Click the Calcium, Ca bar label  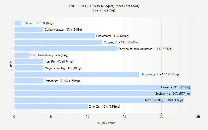pyautogui.click(x=38, y=23)
